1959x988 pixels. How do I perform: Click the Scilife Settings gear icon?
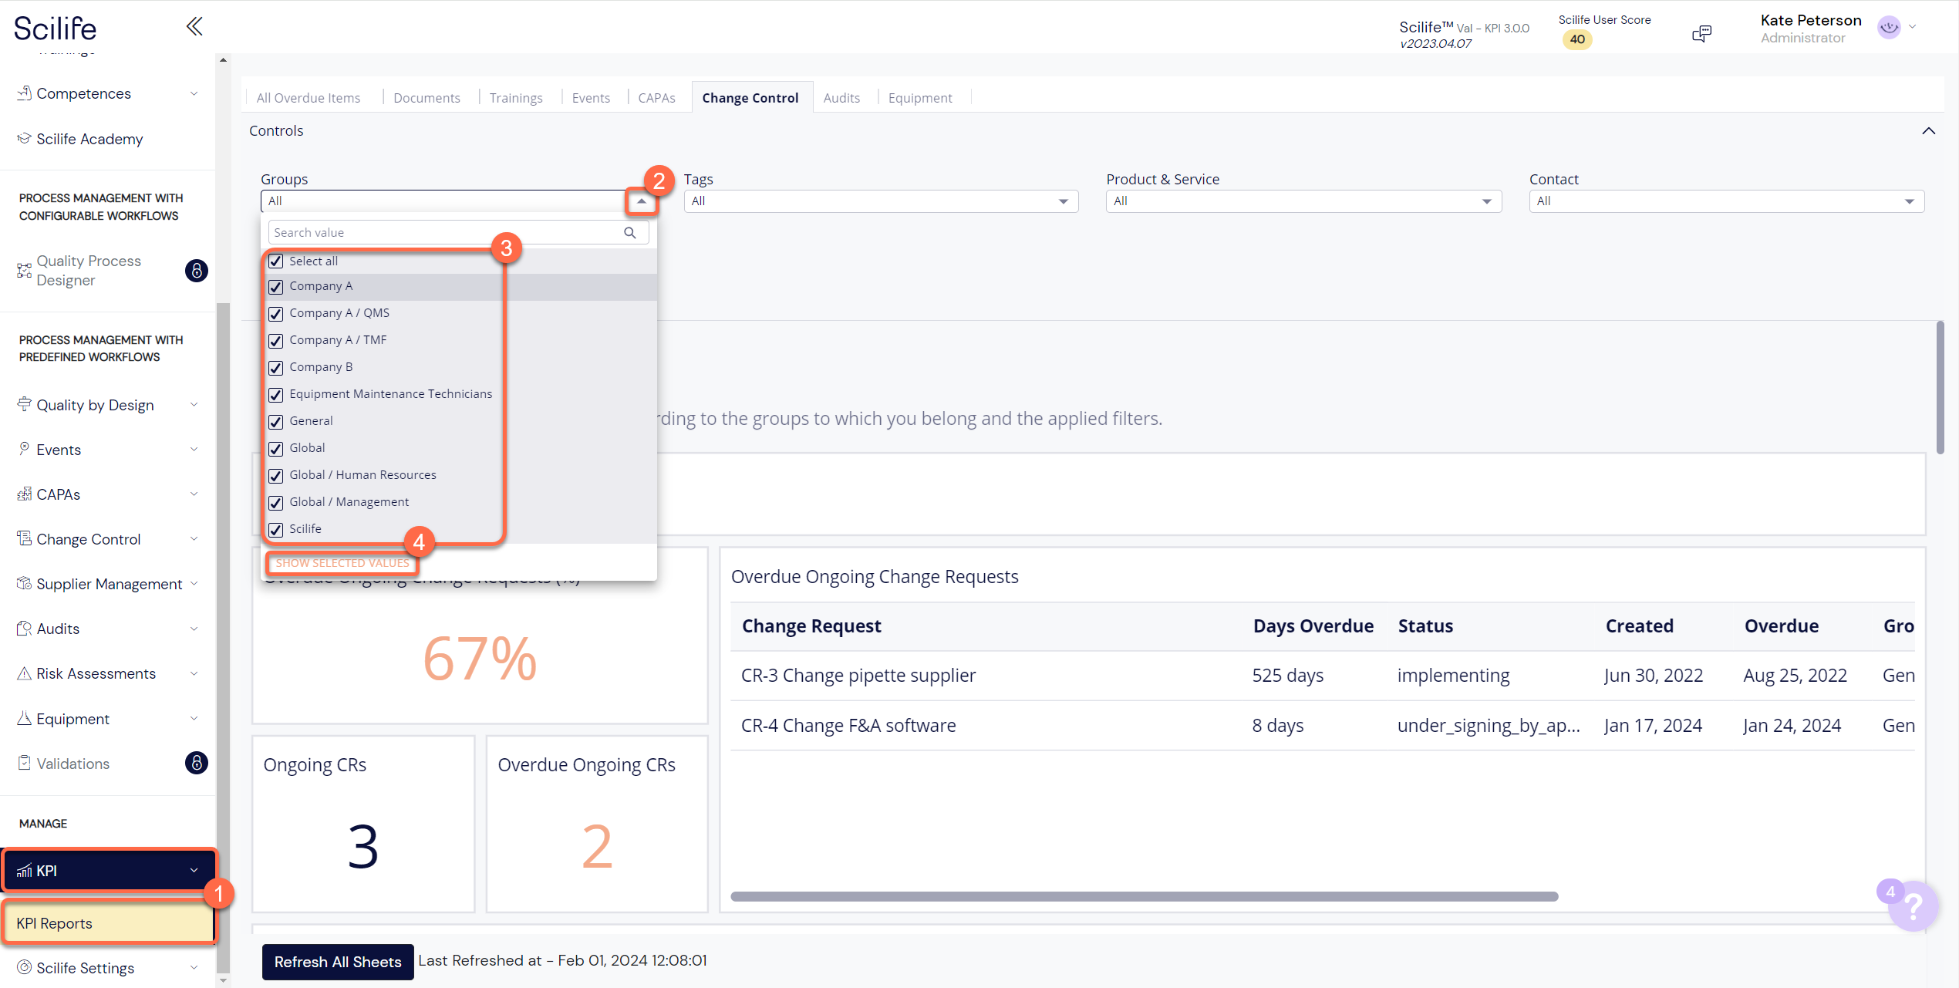(x=25, y=967)
